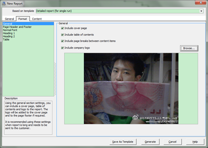The height and width of the screenshot is (148, 208).
Task: Click the company logo preview image
Action: [131, 88]
